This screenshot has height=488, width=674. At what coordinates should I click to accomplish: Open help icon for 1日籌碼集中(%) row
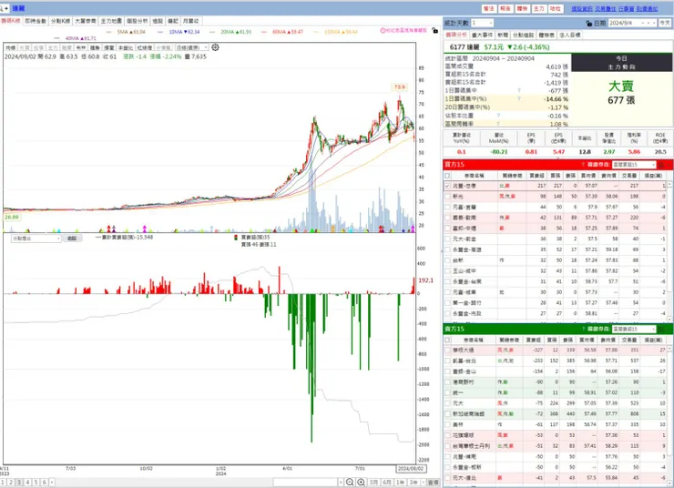(519, 99)
